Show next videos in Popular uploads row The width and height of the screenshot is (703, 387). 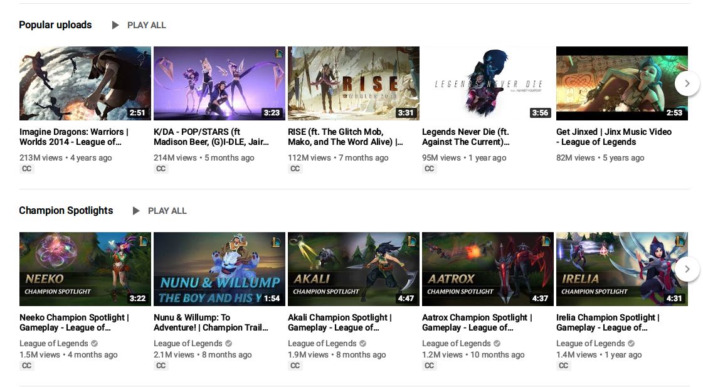[x=687, y=83]
